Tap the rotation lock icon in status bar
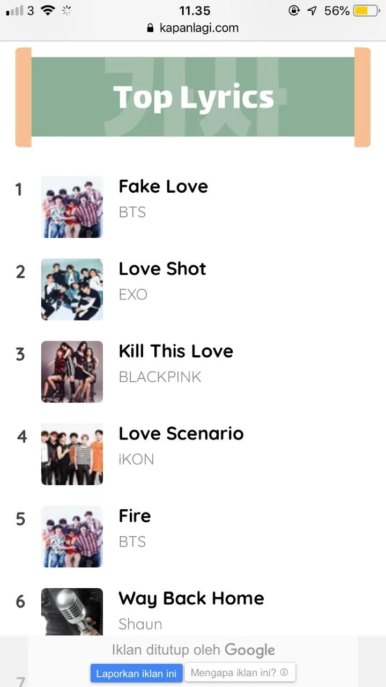This screenshot has height=687, width=386. click(294, 11)
